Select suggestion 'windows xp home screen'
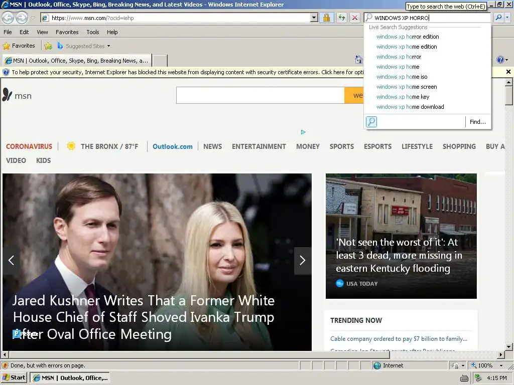The width and height of the screenshot is (514, 385). (x=407, y=87)
